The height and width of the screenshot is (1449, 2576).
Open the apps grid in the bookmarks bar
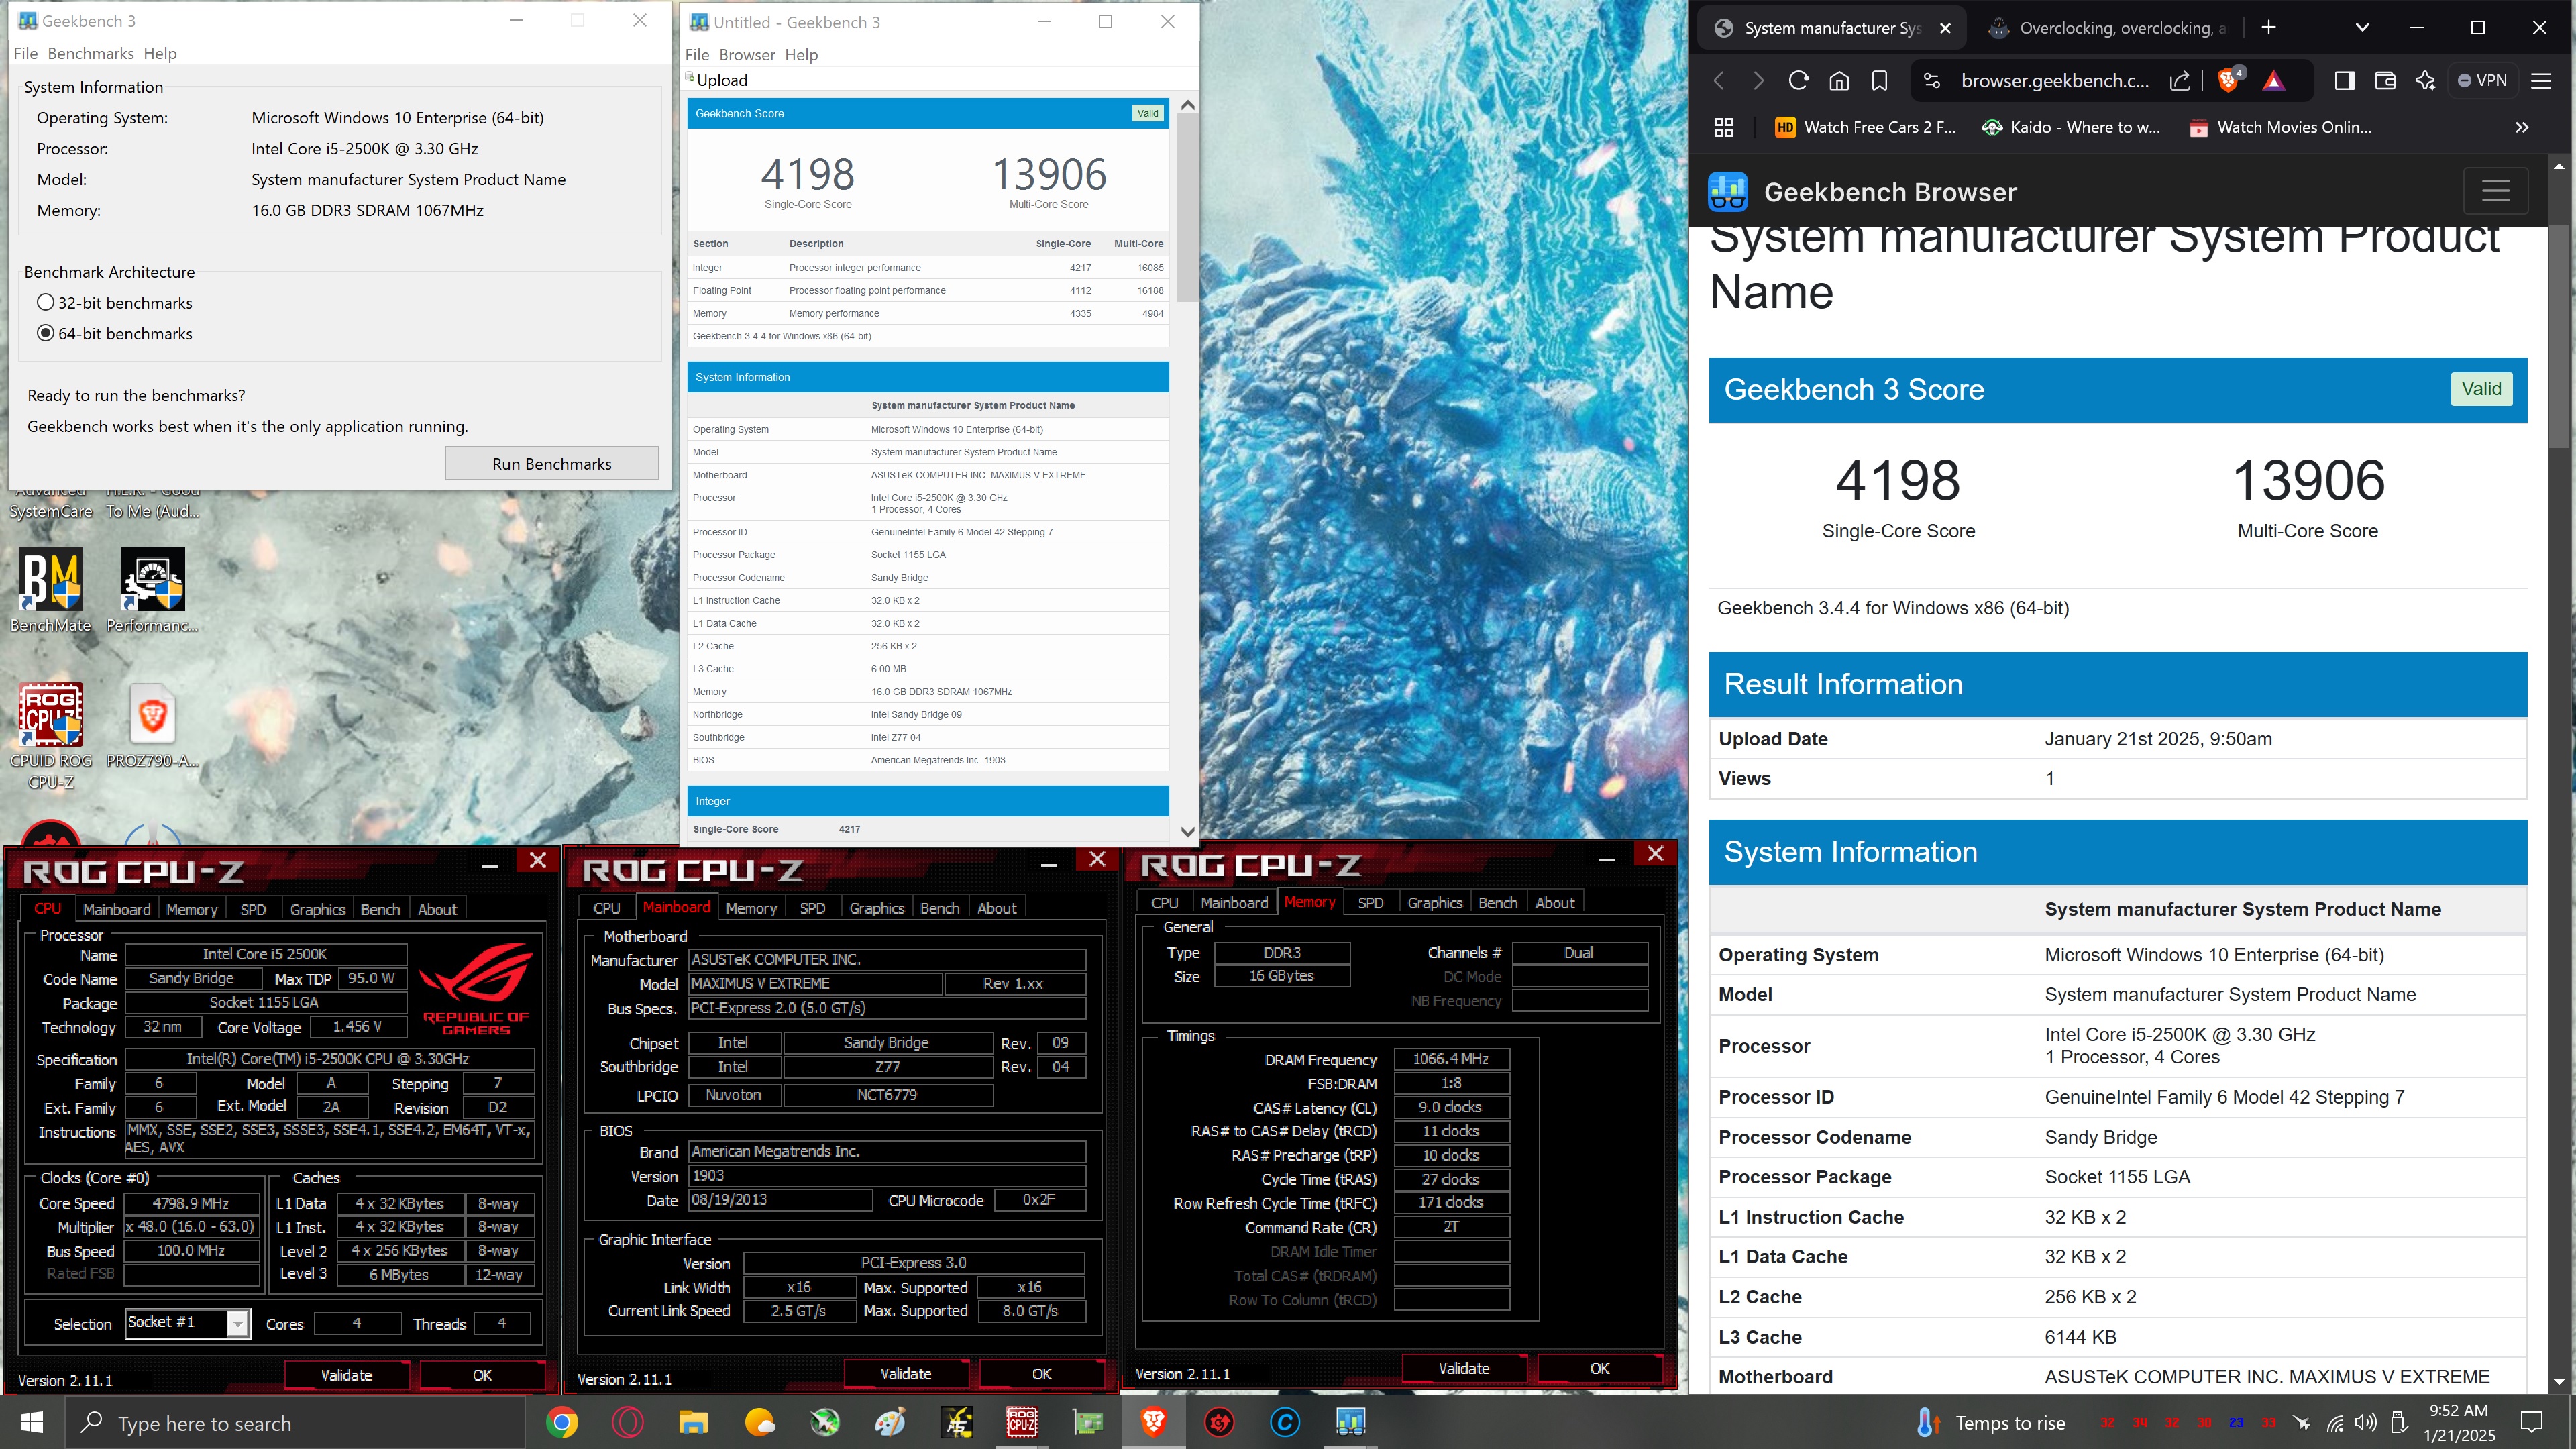[1724, 127]
